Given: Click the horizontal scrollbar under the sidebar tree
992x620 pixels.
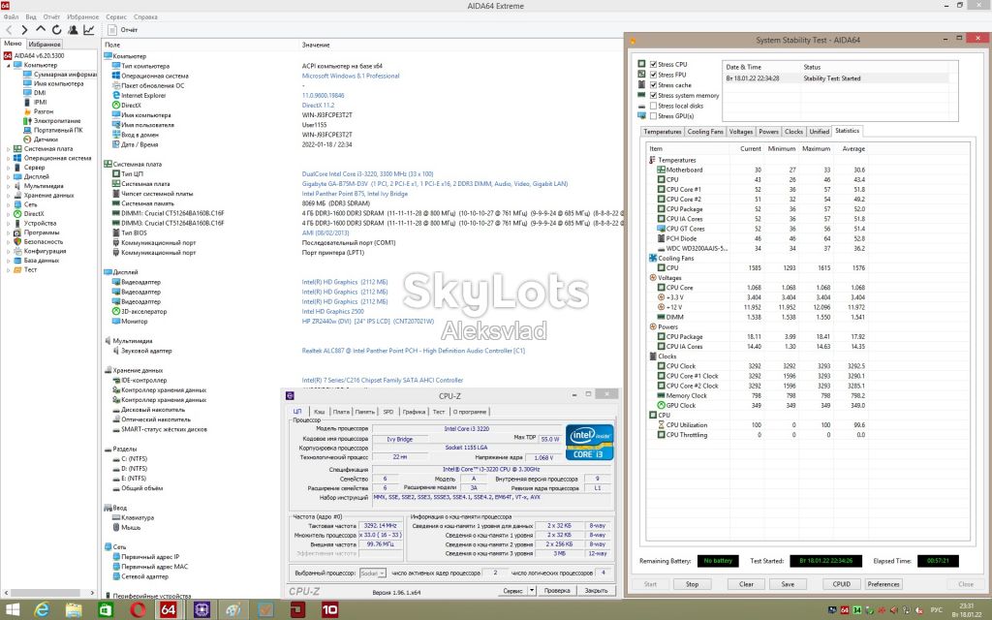Looking at the screenshot, I should tap(48, 593).
